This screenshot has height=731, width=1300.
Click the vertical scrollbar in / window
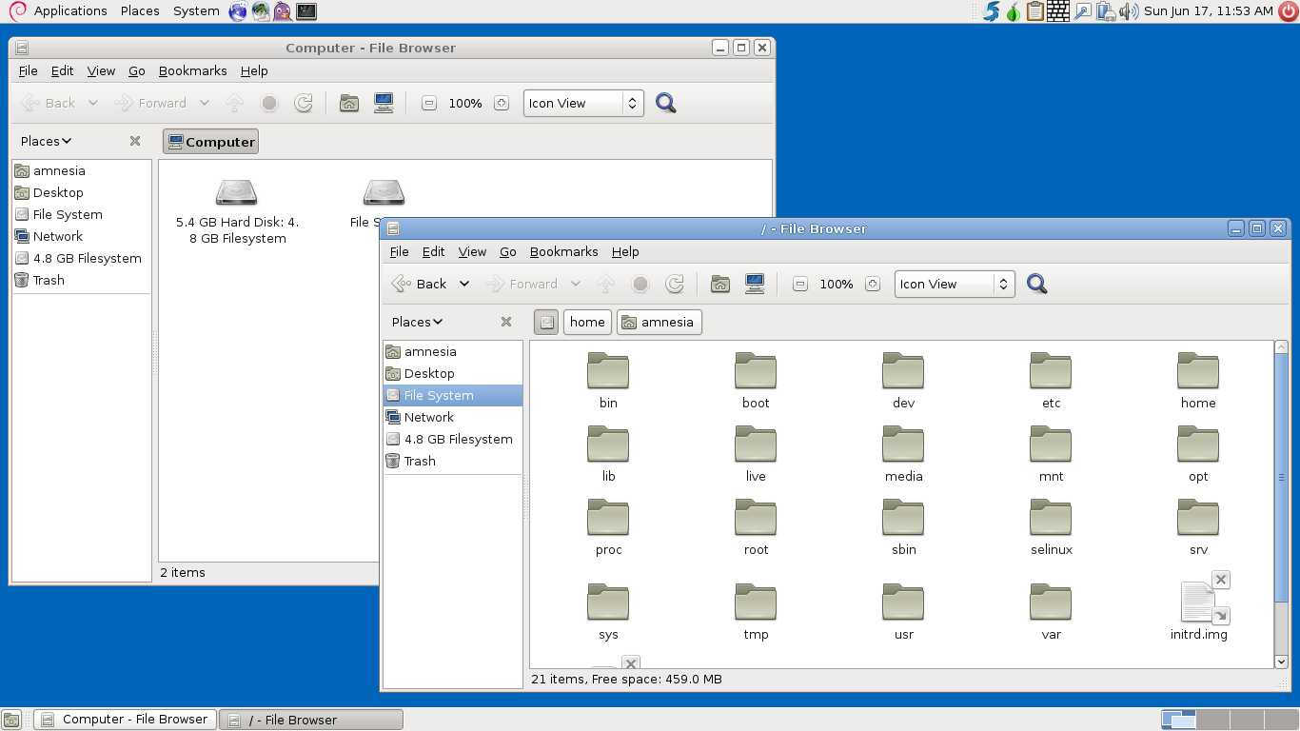[1280, 476]
